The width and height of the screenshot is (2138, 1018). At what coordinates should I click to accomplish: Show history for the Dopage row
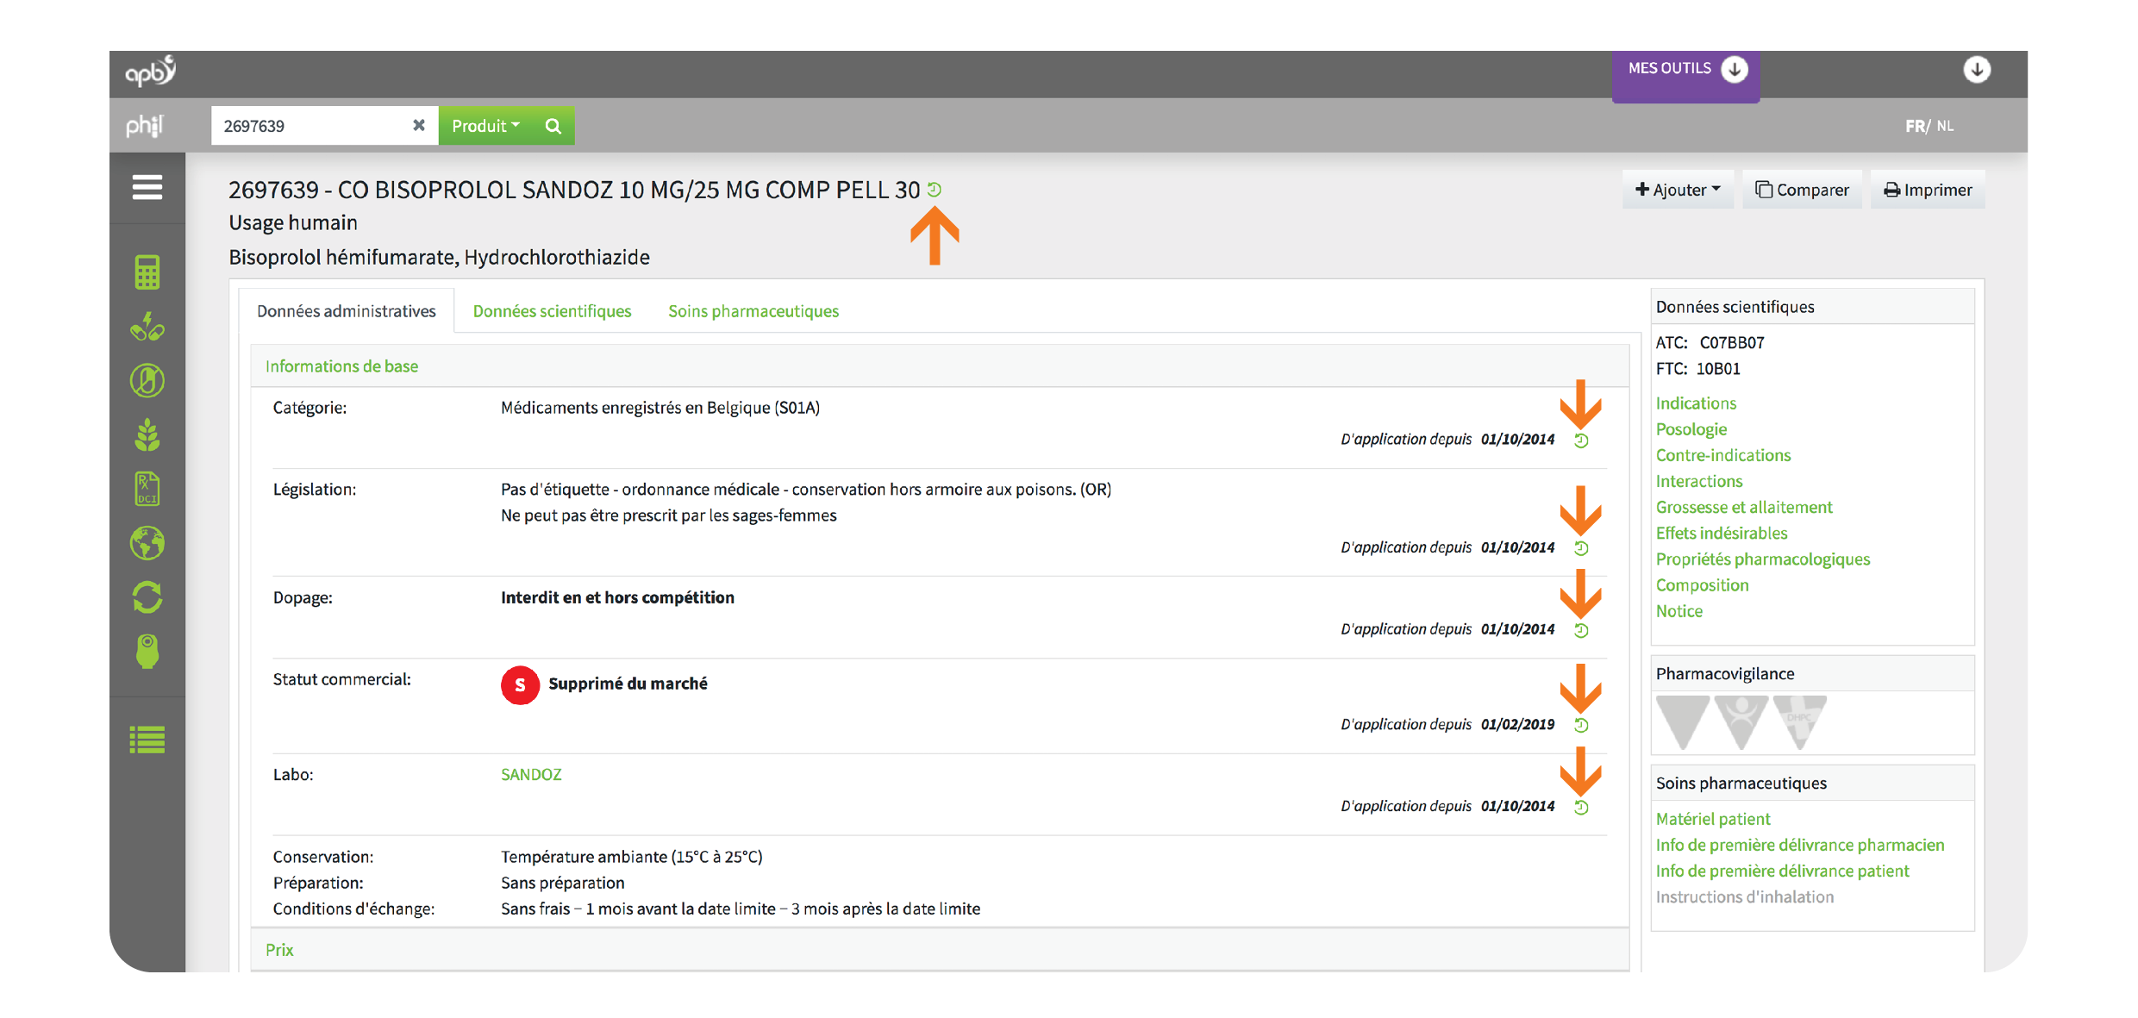(1581, 630)
